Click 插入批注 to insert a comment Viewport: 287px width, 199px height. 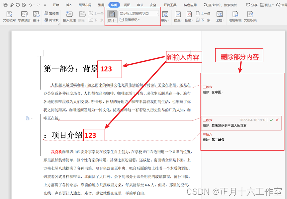[69, 16]
